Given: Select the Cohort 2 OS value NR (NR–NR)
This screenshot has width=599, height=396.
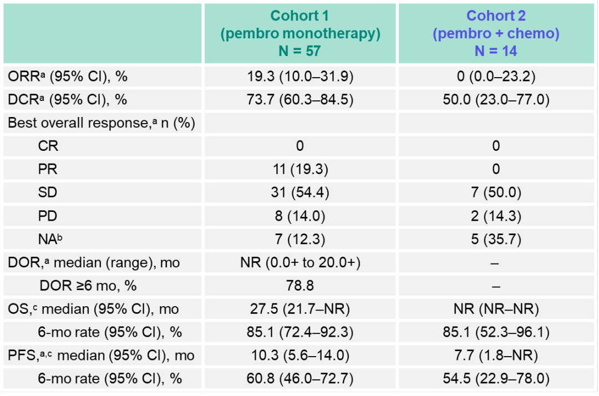Looking at the screenshot, I should tap(496, 309).
